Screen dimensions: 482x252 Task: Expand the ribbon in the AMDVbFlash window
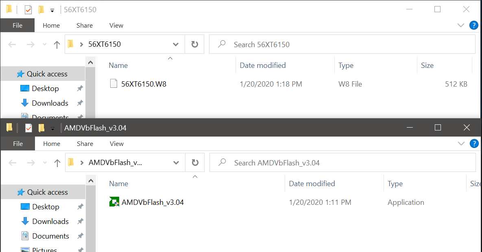click(461, 143)
